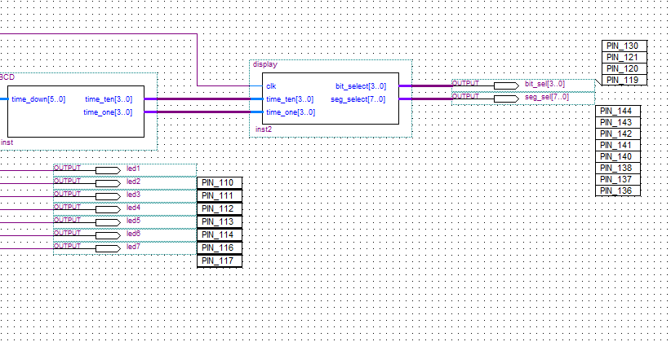Select the led5 output pin symbol
This screenshot has height=346, width=671.
click(108, 221)
